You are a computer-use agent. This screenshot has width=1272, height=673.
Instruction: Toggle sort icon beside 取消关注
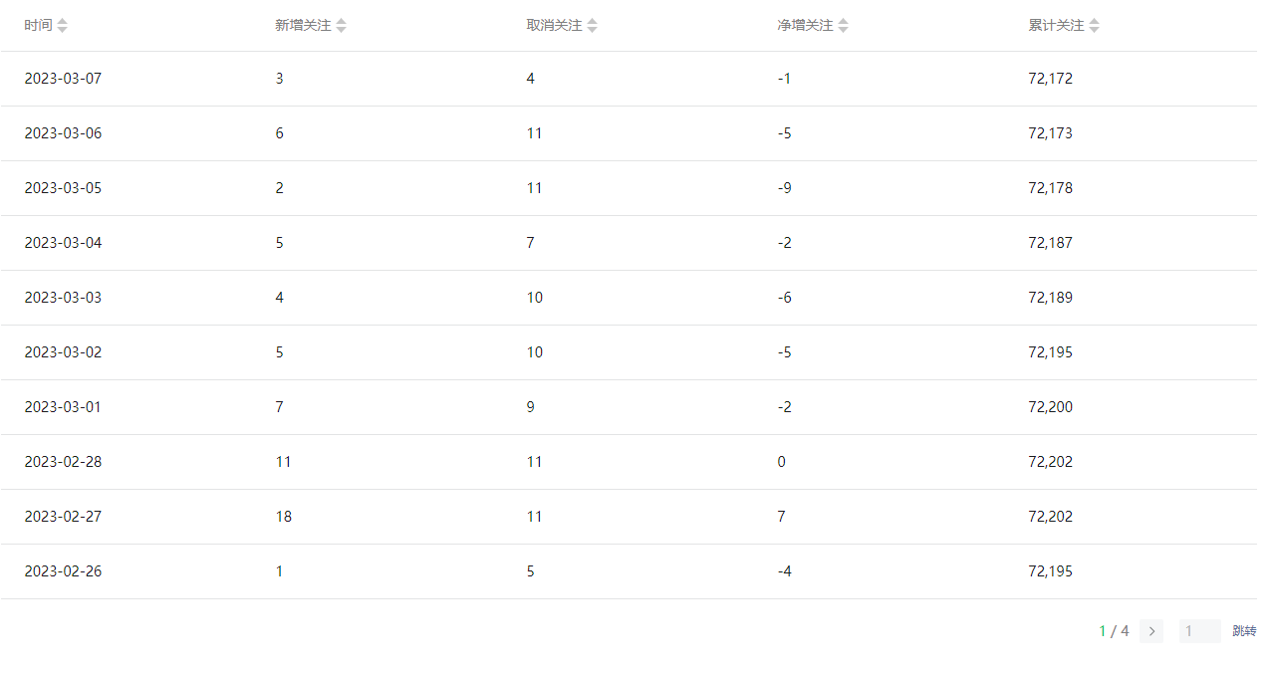pos(593,26)
